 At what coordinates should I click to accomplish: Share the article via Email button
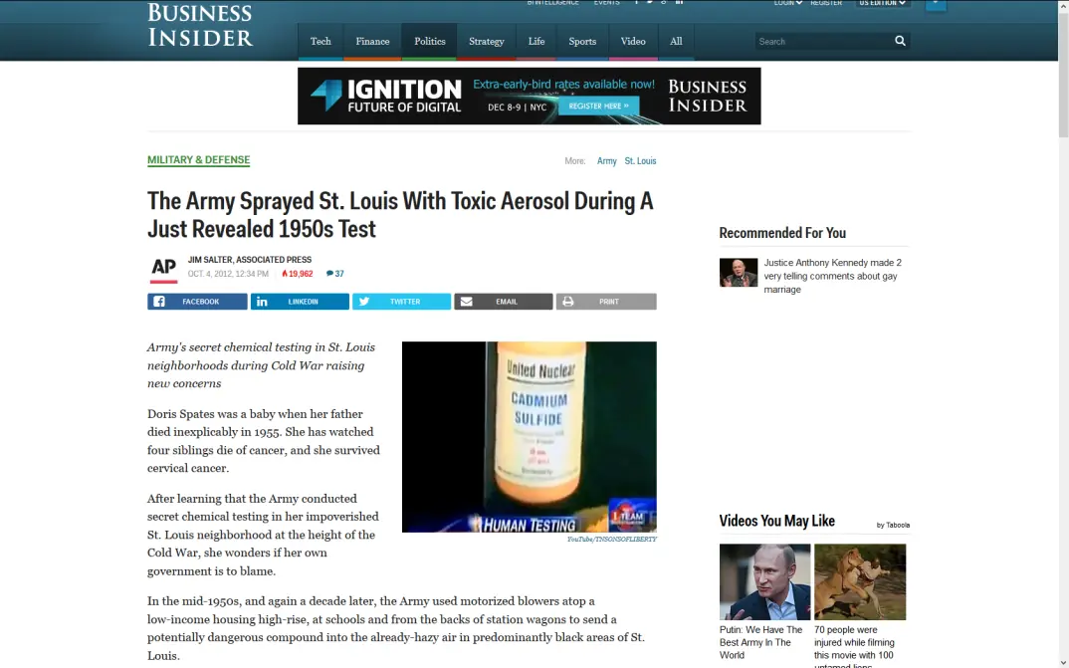click(x=503, y=302)
